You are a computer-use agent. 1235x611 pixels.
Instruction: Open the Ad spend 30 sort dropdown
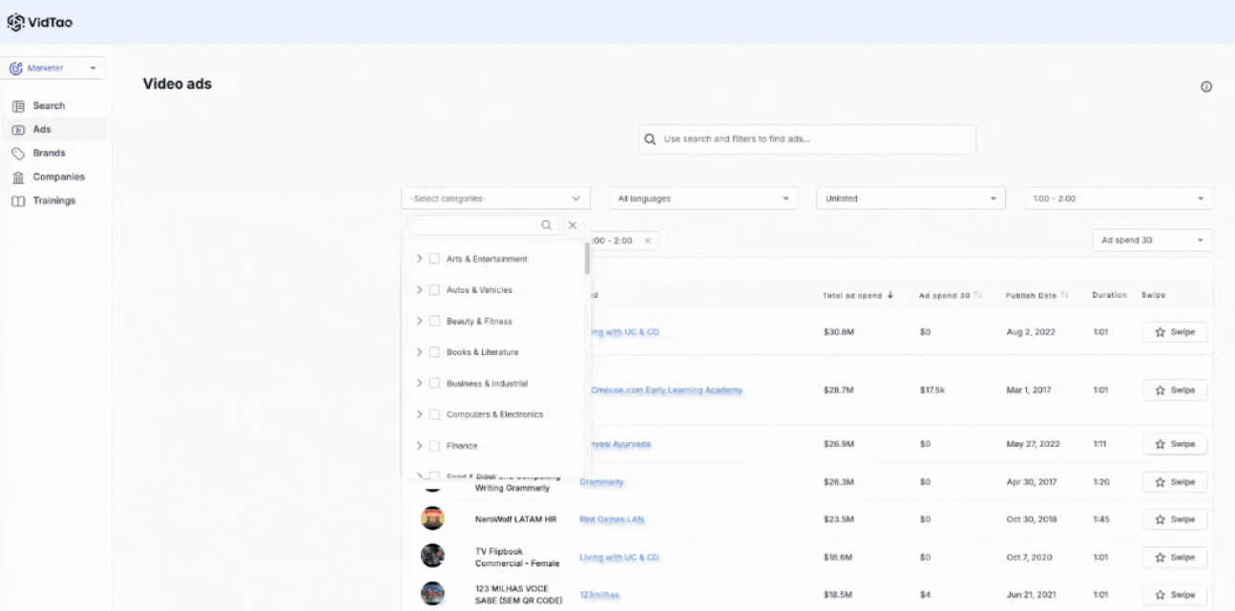tap(1151, 241)
